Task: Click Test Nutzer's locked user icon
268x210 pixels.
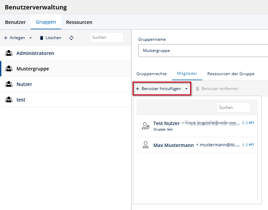Action: (x=146, y=126)
